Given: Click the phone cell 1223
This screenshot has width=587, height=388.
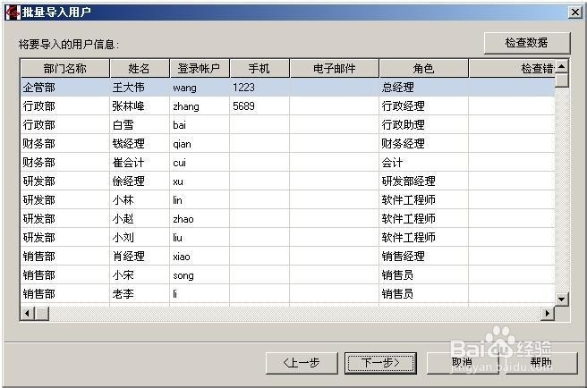Looking at the screenshot, I should [x=243, y=88].
